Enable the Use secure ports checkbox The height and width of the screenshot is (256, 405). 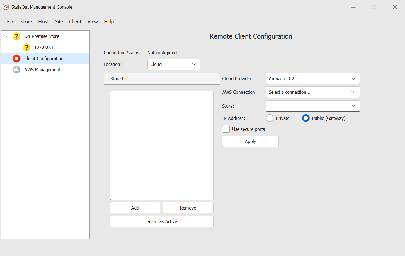(x=226, y=129)
